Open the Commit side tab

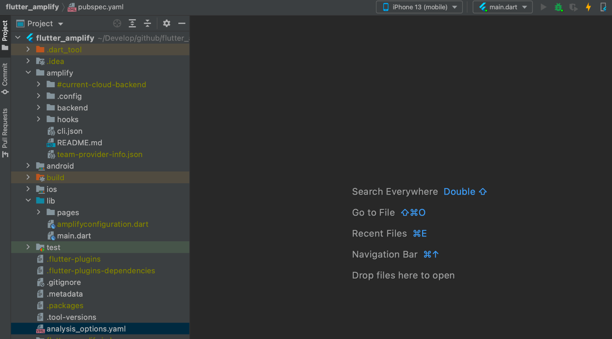pyautogui.click(x=5, y=79)
